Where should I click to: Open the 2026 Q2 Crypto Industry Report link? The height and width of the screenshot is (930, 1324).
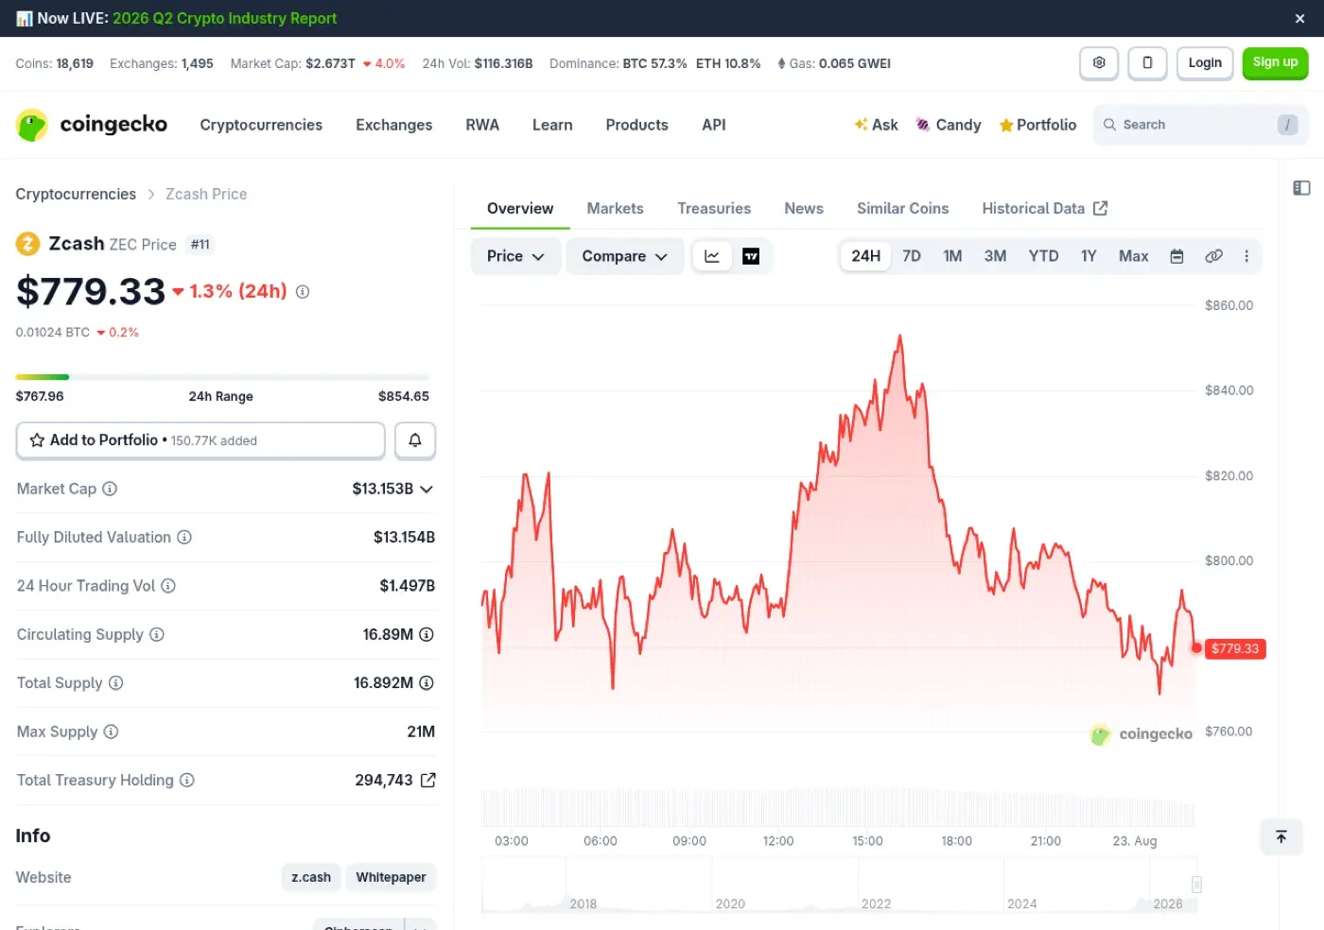point(225,18)
